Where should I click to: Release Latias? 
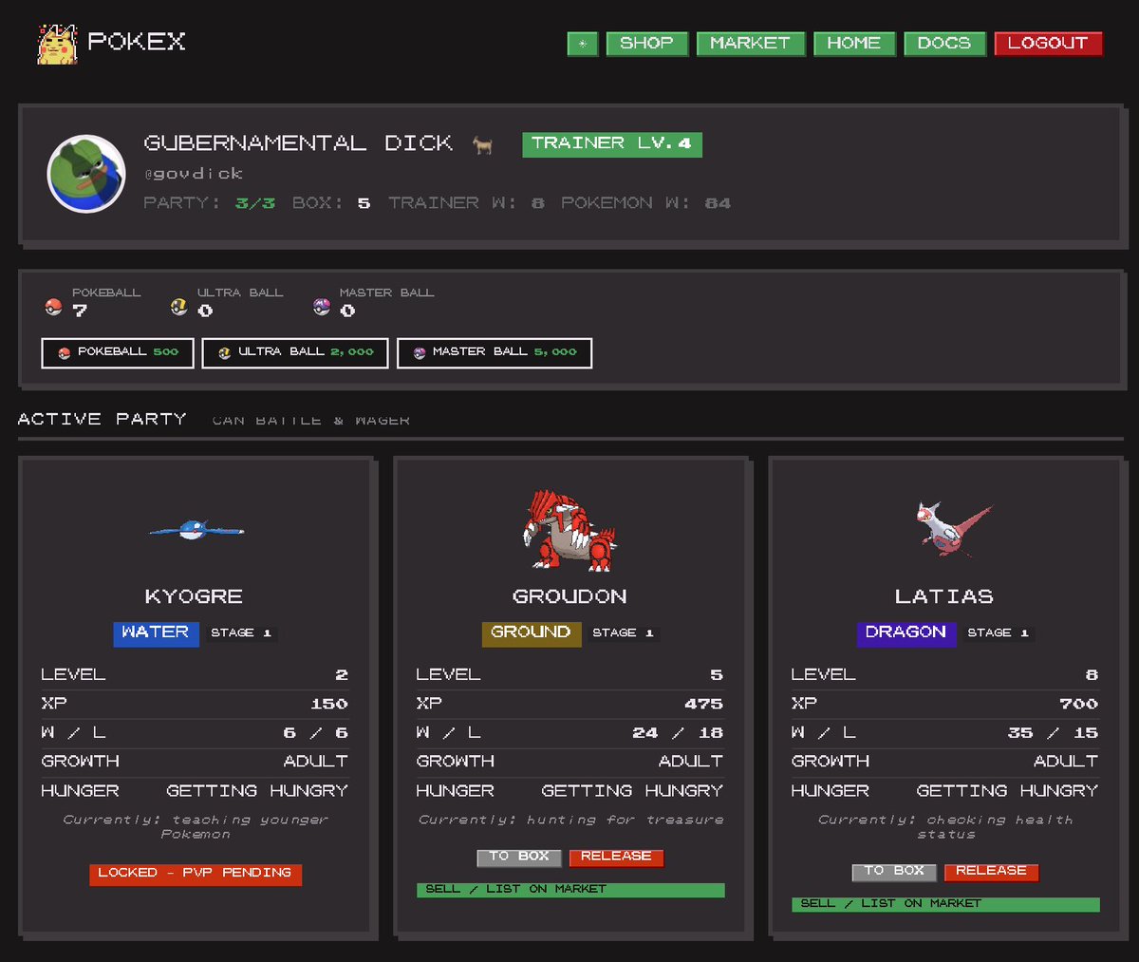coord(991,872)
